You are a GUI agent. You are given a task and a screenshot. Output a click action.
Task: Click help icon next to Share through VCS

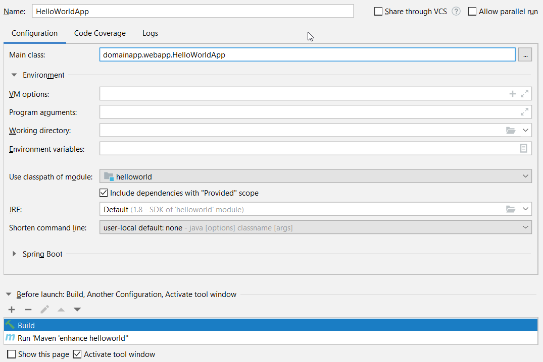click(456, 11)
